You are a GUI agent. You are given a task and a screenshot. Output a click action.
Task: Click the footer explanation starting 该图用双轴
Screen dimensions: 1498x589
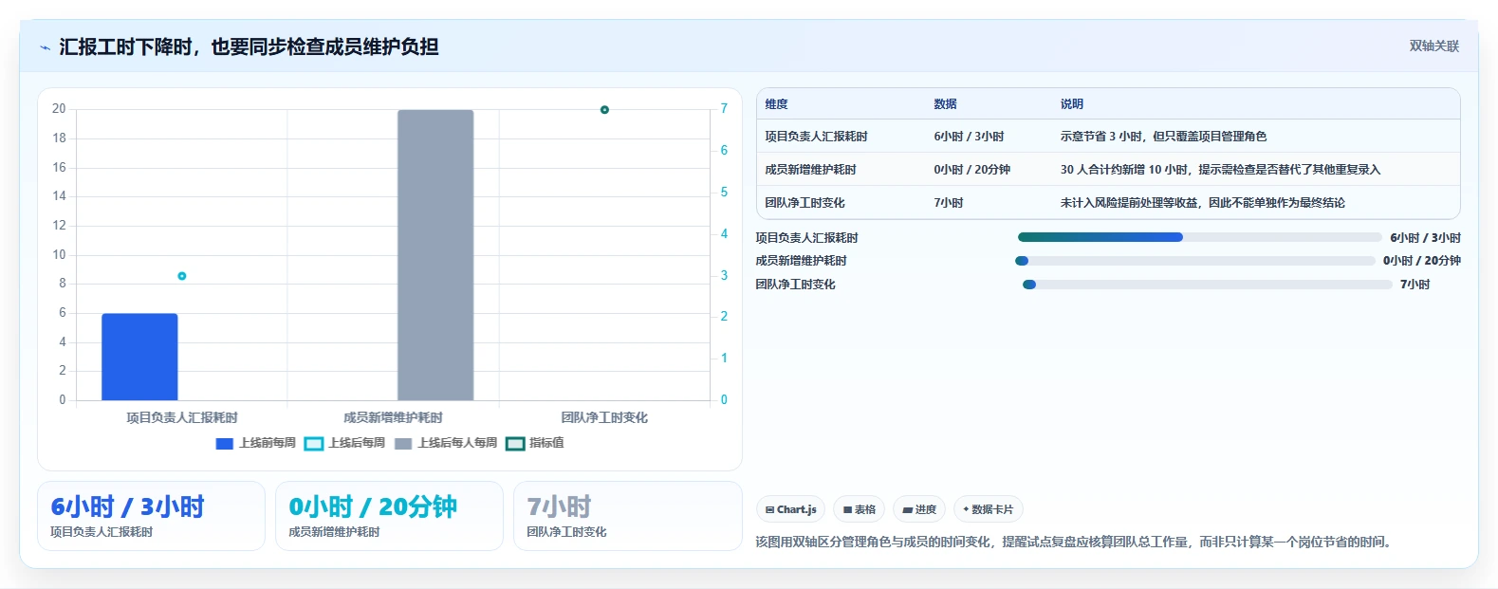(x=1075, y=542)
